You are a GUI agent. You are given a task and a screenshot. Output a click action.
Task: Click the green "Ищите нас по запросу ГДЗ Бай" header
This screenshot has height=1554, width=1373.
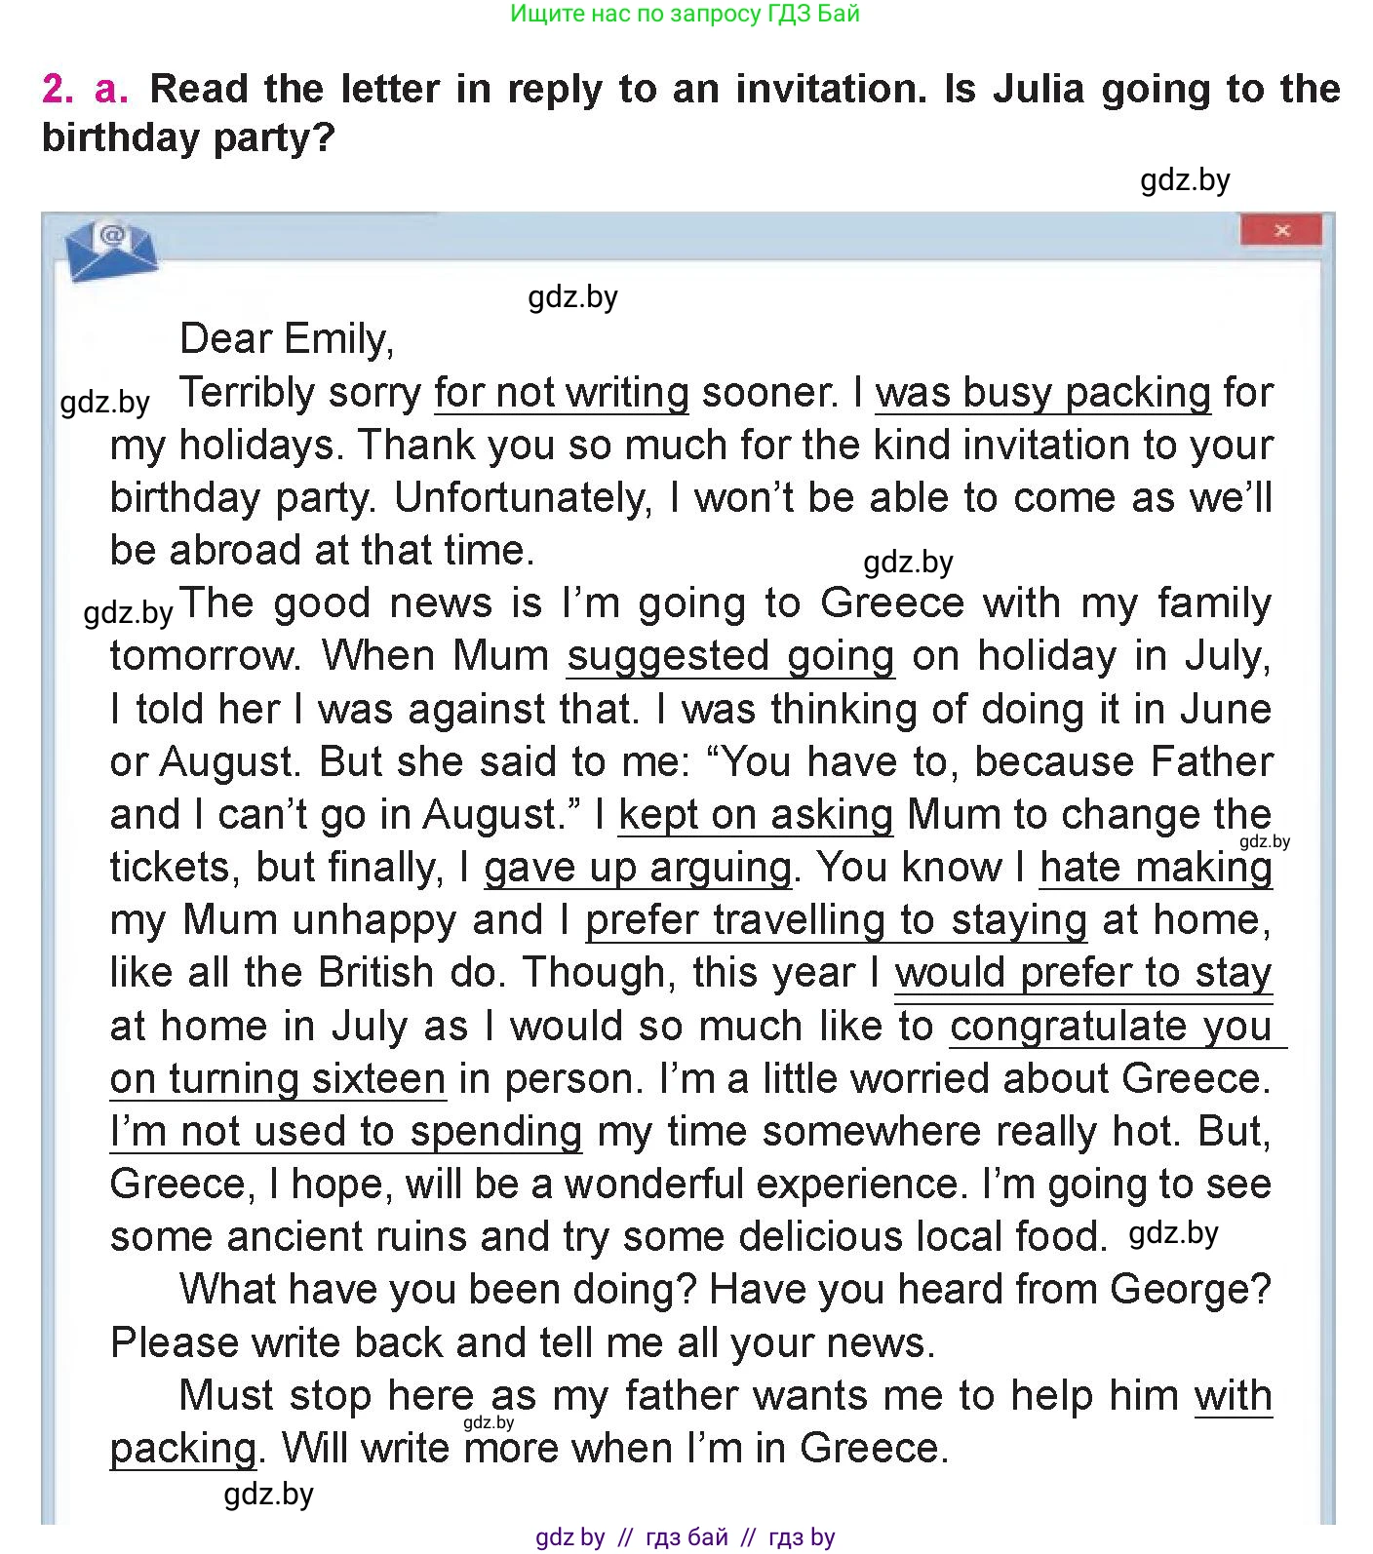685,14
